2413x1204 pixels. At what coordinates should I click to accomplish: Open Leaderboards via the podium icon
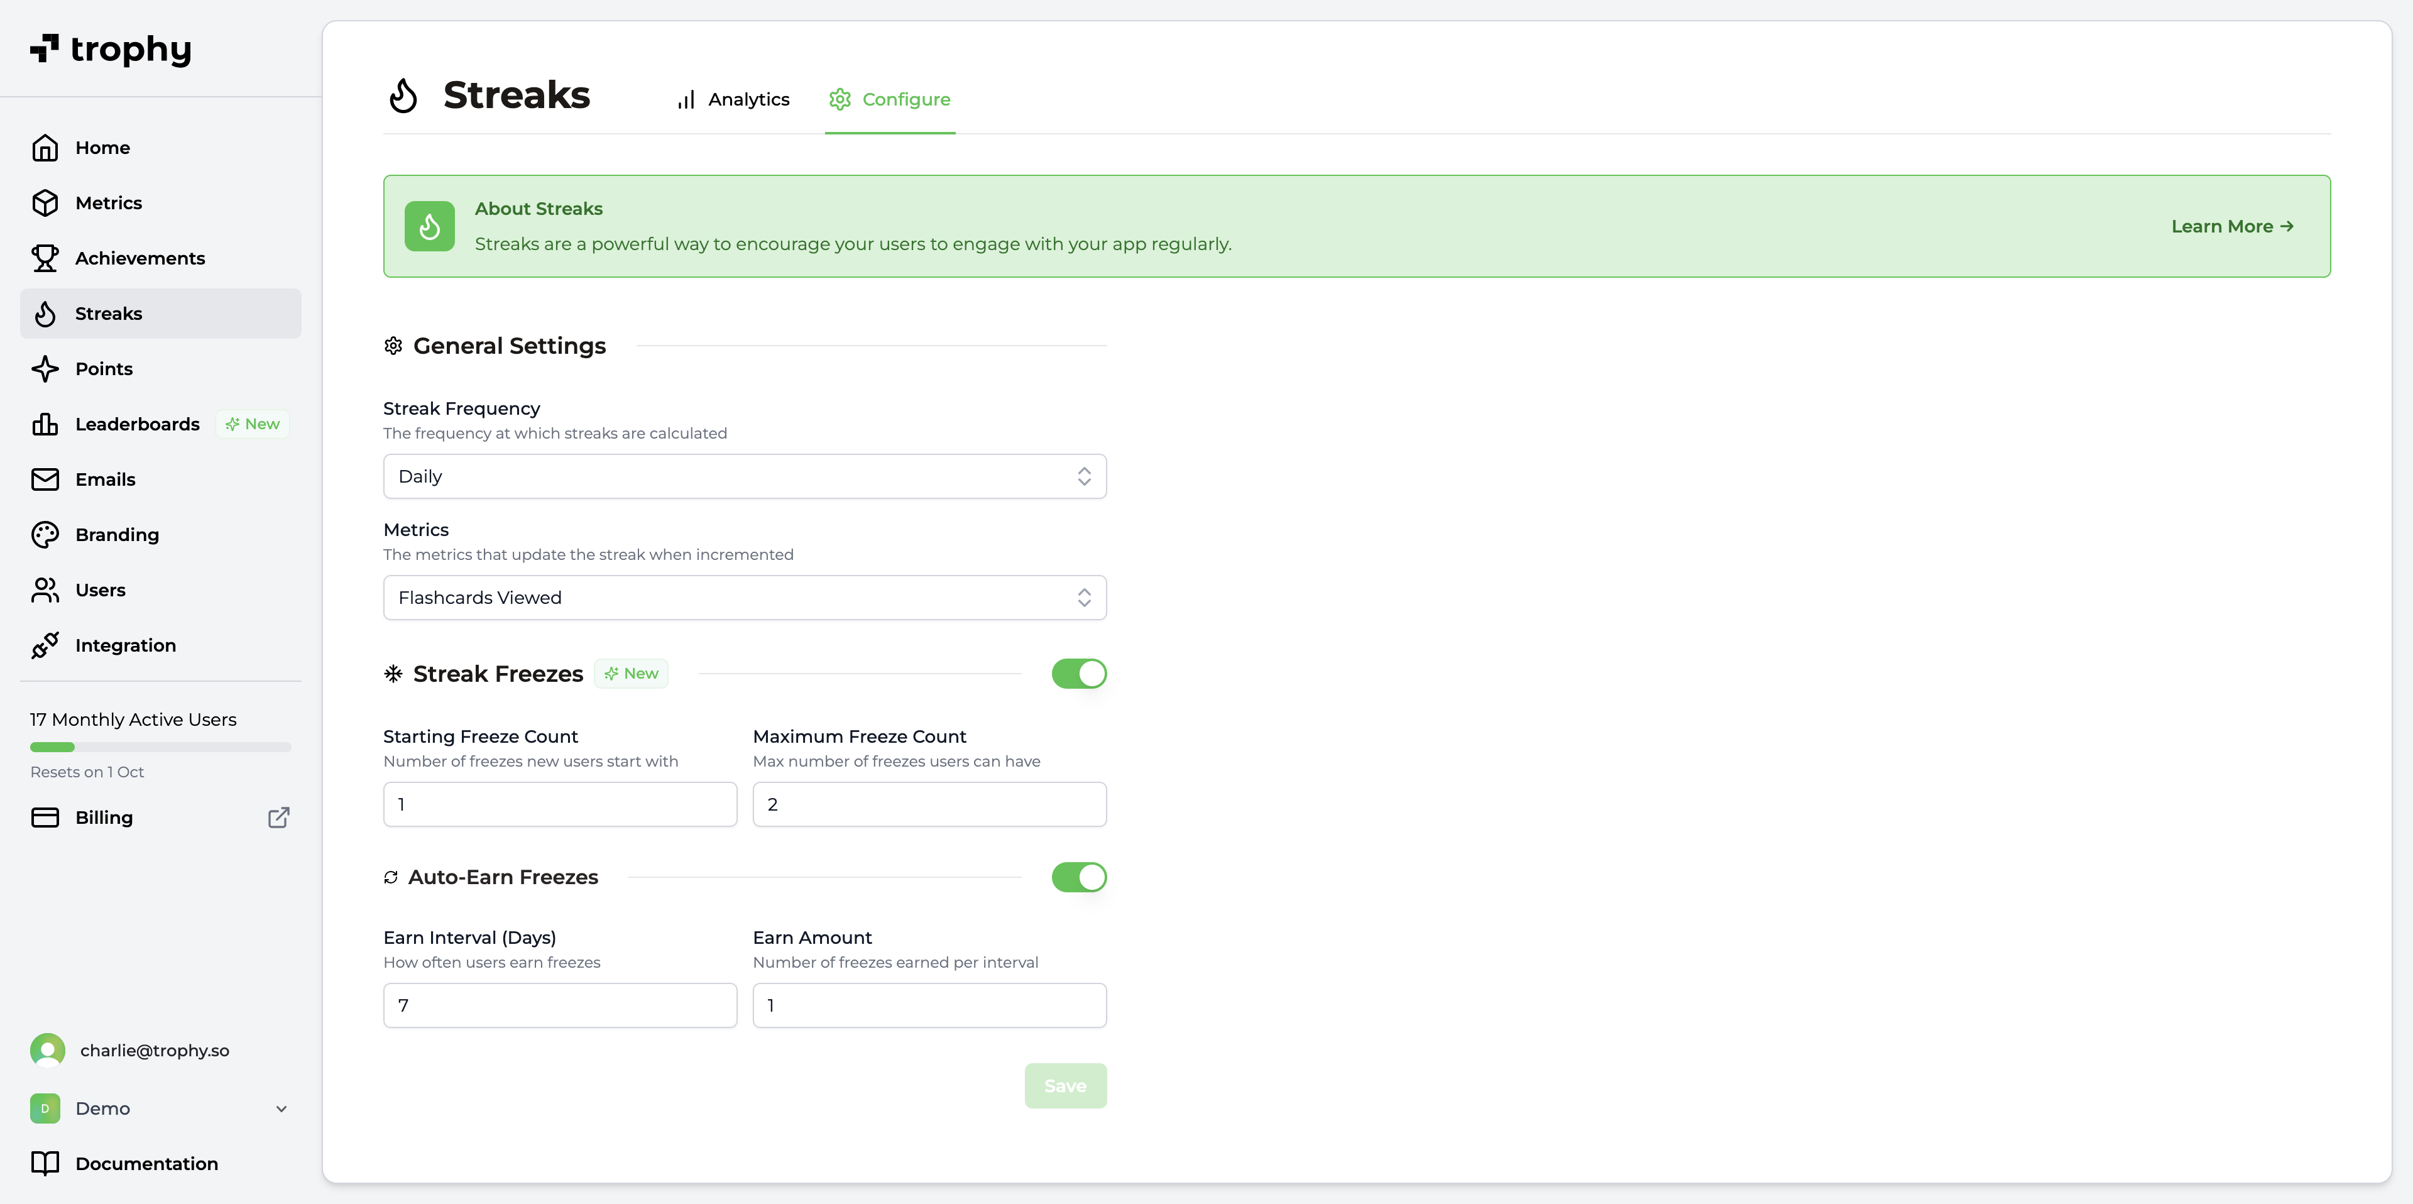click(45, 424)
